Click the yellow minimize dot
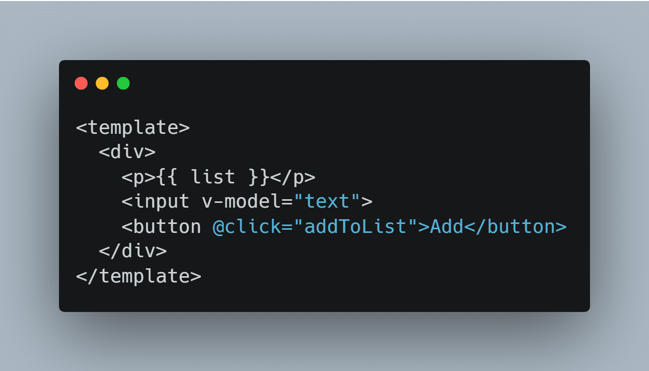Image resolution: width=649 pixels, height=371 pixels. click(x=102, y=83)
